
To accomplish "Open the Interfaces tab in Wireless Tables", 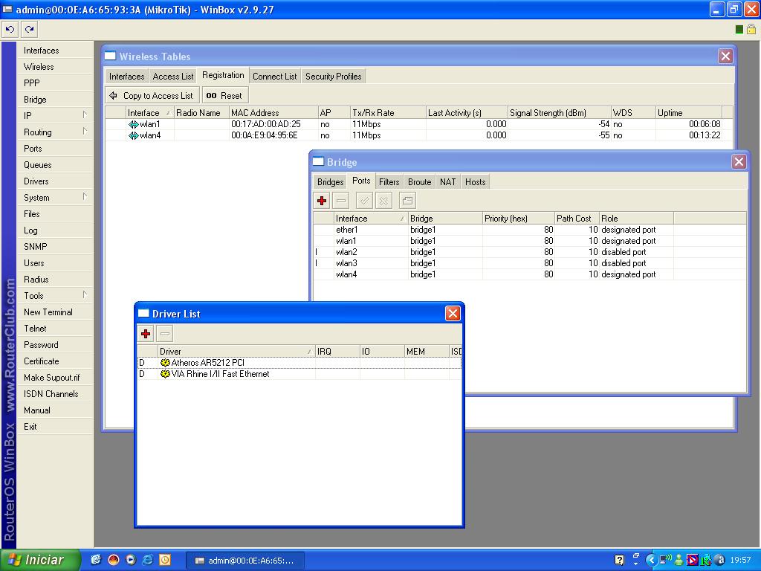I will pos(126,77).
